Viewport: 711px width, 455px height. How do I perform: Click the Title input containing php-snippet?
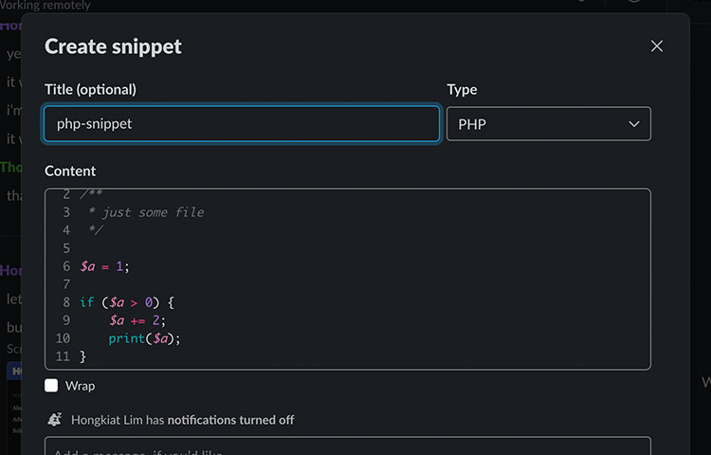click(242, 124)
